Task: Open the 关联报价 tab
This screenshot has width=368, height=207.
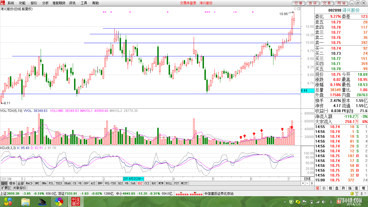Action: (19, 188)
